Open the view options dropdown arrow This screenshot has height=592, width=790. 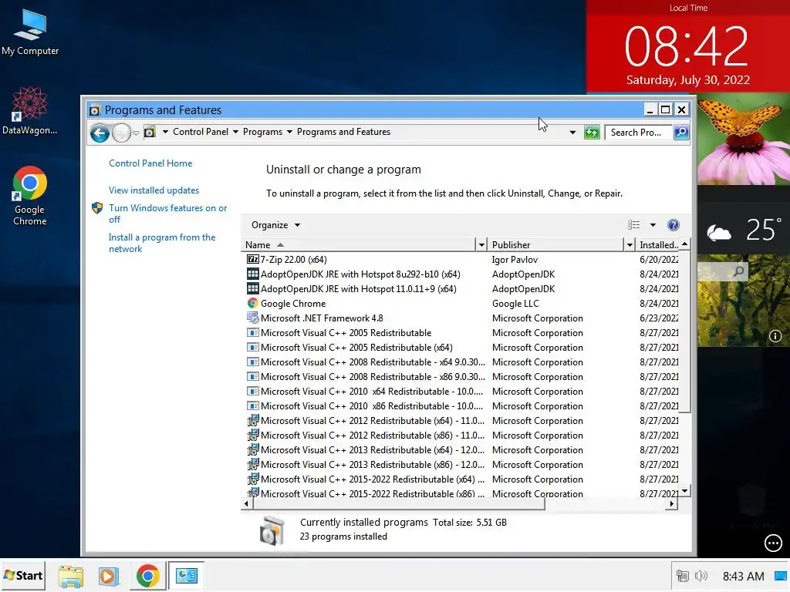tap(653, 225)
